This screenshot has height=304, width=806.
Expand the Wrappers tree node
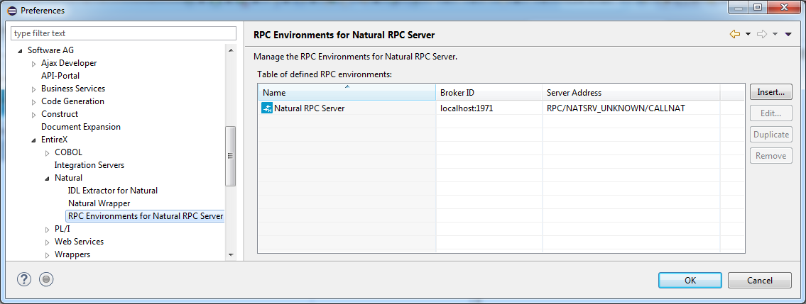pos(48,255)
